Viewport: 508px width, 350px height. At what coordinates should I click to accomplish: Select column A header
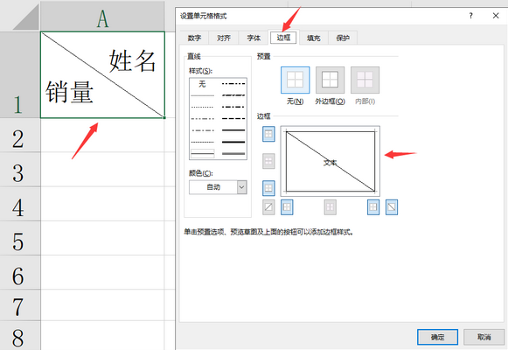pyautogui.click(x=102, y=16)
